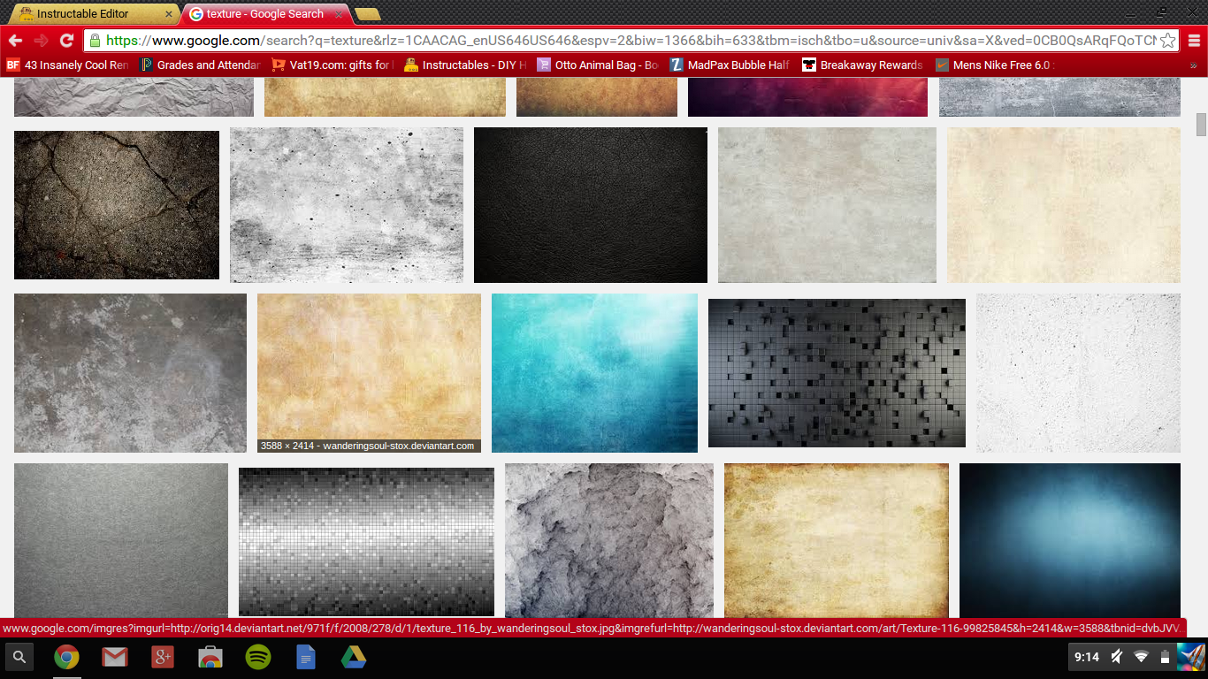Image resolution: width=1208 pixels, height=679 pixels.
Task: Open the cream parchment texture image
Action: [1064, 205]
